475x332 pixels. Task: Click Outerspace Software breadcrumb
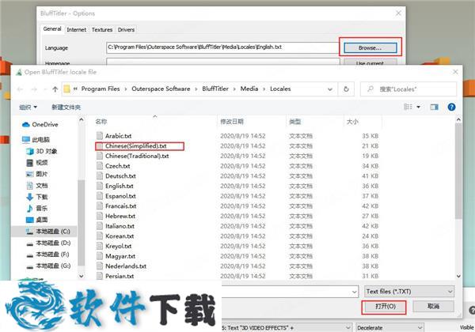[x=161, y=89]
